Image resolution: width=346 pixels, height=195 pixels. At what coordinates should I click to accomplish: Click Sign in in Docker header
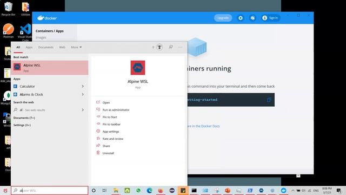click(270, 18)
